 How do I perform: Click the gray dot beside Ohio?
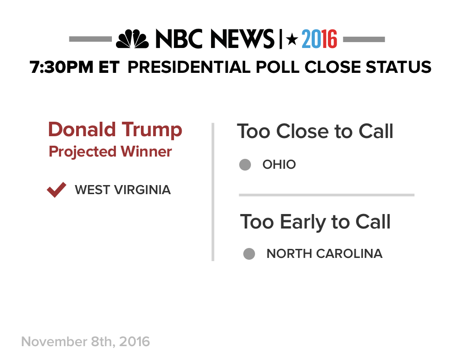(x=245, y=165)
